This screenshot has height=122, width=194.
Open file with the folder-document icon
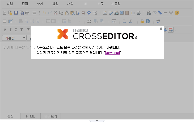pyautogui.click(x=10, y=13)
